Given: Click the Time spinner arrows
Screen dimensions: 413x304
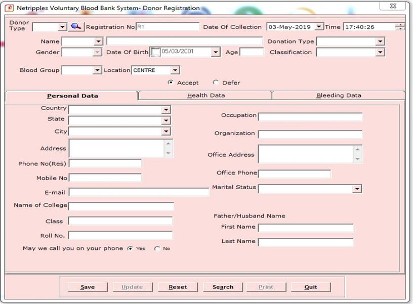Looking at the screenshot, I should (x=400, y=27).
